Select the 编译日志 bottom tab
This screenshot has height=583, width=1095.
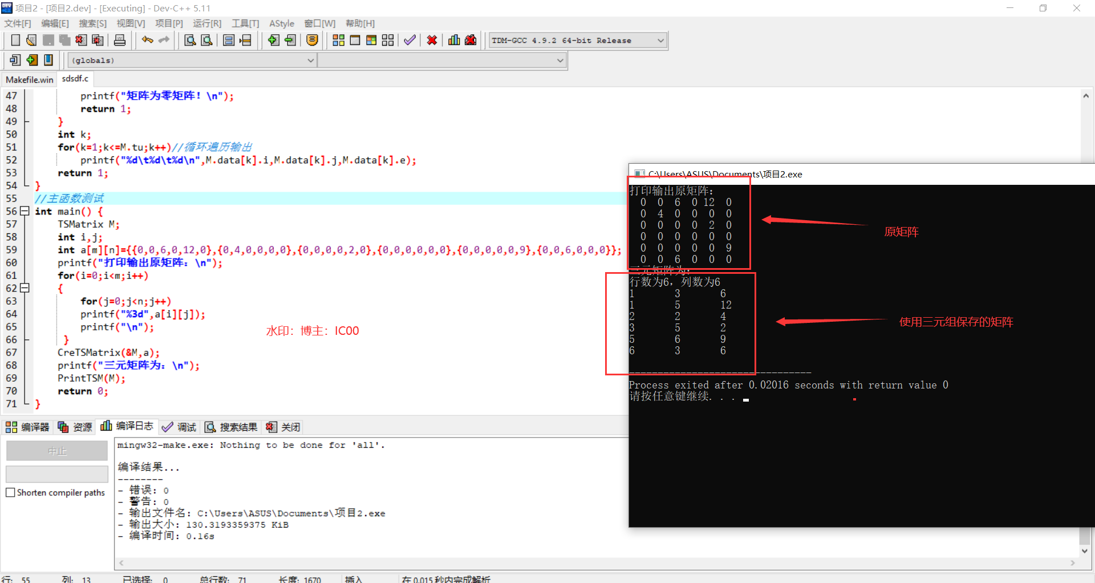(127, 426)
